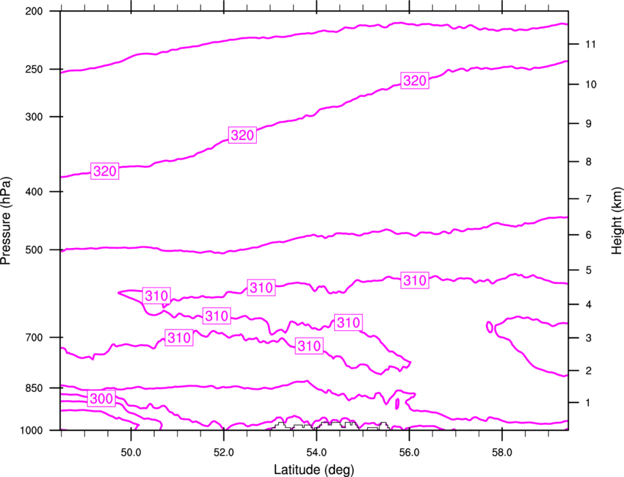Select the 850 tick label on pressure axis
Viewport: 624px width, 477px height.
[x=34, y=388]
